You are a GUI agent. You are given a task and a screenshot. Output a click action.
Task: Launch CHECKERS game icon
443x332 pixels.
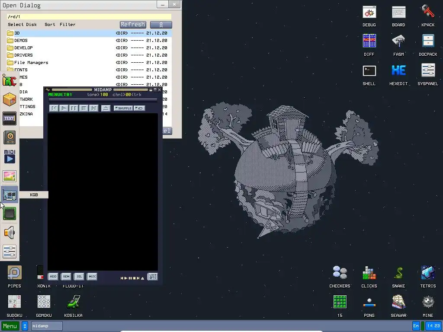(340, 277)
